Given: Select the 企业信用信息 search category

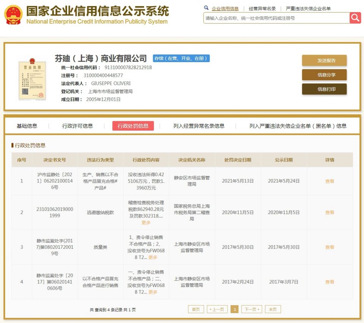Looking at the screenshot, I should (x=225, y=9).
